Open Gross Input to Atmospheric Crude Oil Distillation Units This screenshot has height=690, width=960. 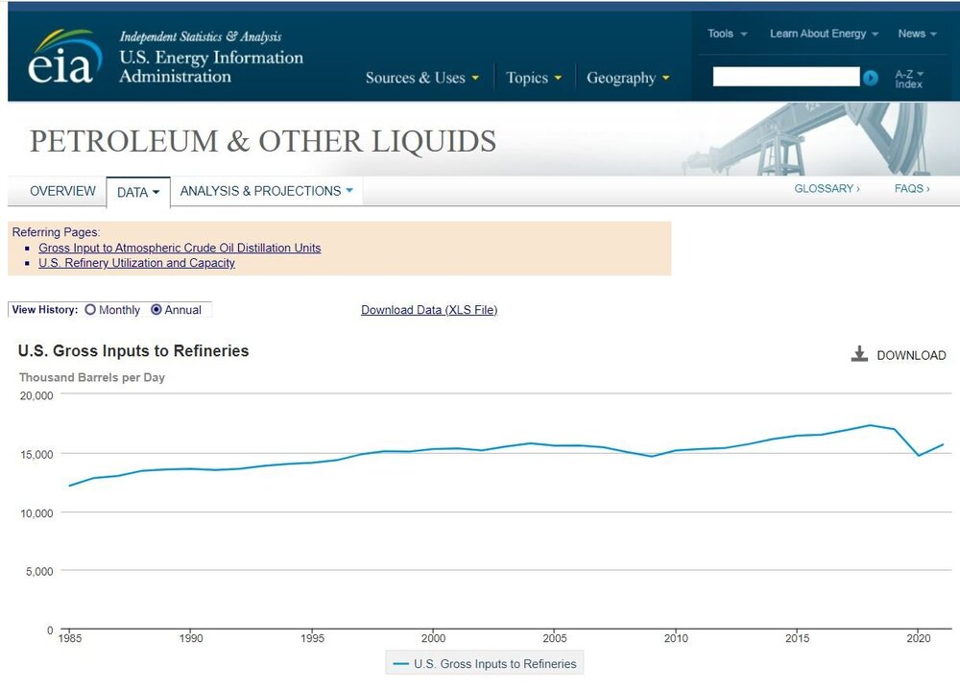(179, 248)
